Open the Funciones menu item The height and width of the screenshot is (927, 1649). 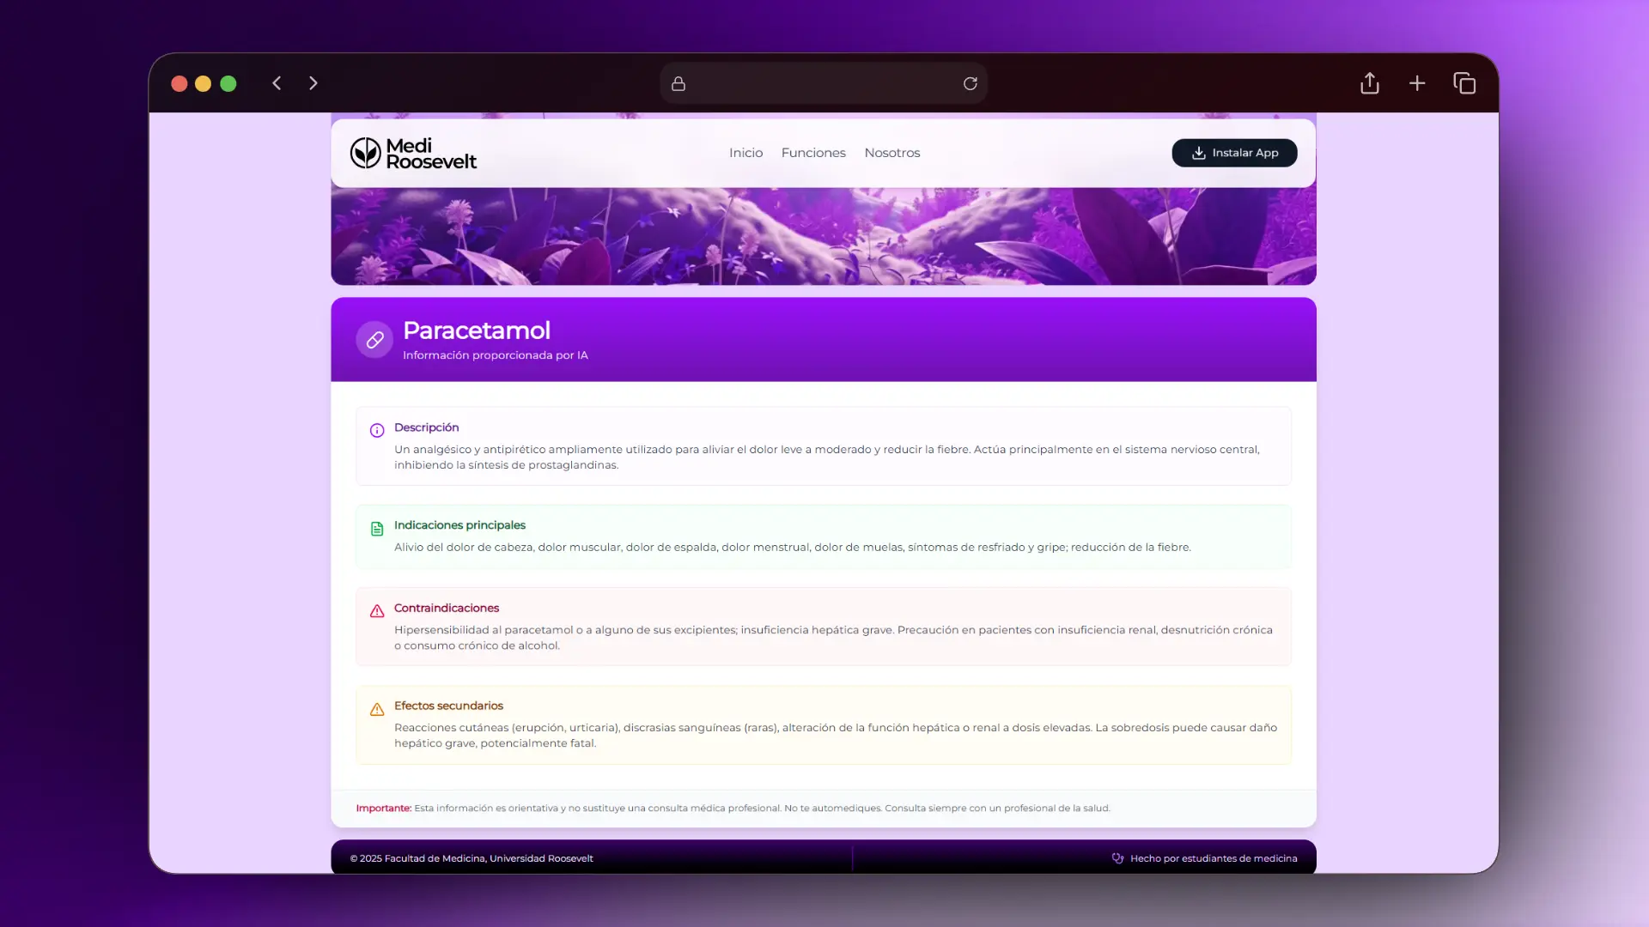point(813,153)
